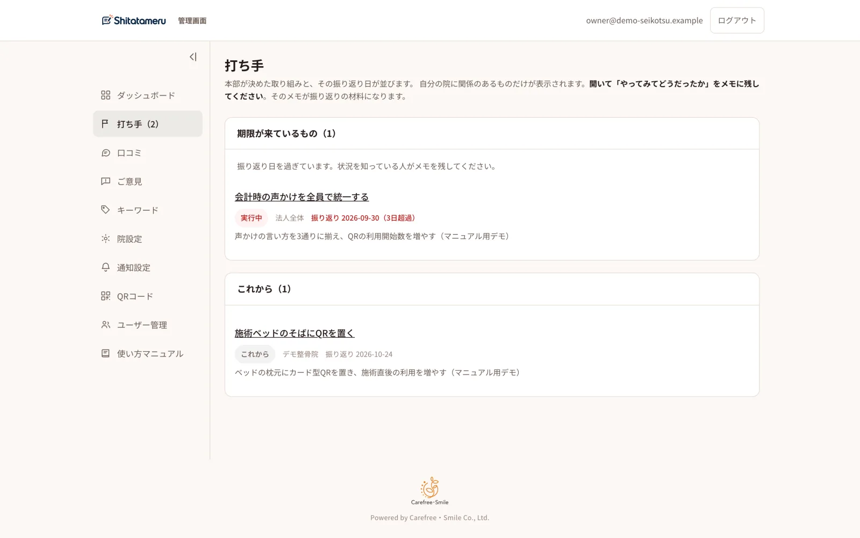Click the ログアウト button
Screen dimensions: 860x538
737,20
